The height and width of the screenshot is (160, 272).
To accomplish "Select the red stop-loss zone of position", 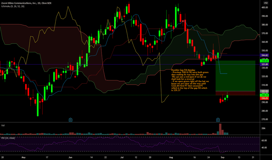I will (x=236, y=93).
